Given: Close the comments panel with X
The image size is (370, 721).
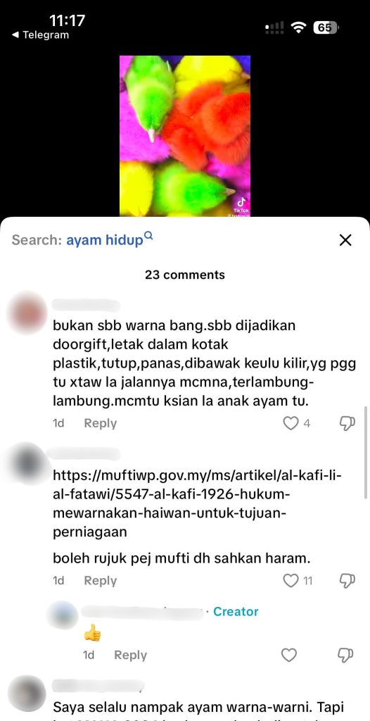Looking at the screenshot, I should coord(345,240).
